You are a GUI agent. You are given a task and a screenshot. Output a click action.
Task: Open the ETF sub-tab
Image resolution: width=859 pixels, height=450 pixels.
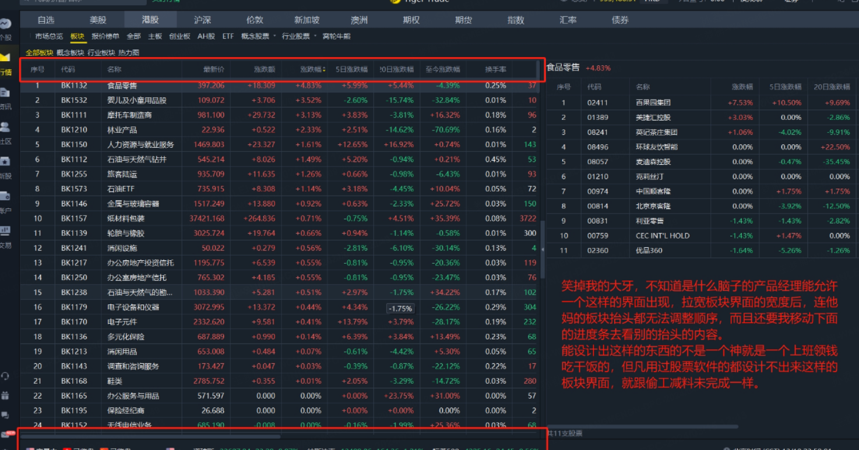coord(228,36)
